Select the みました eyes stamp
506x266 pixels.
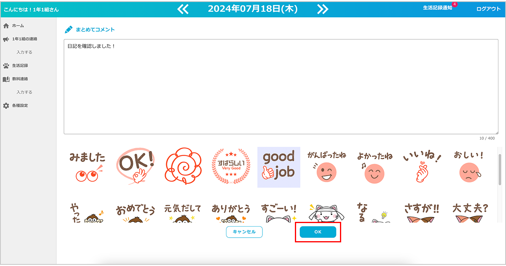pos(87,167)
